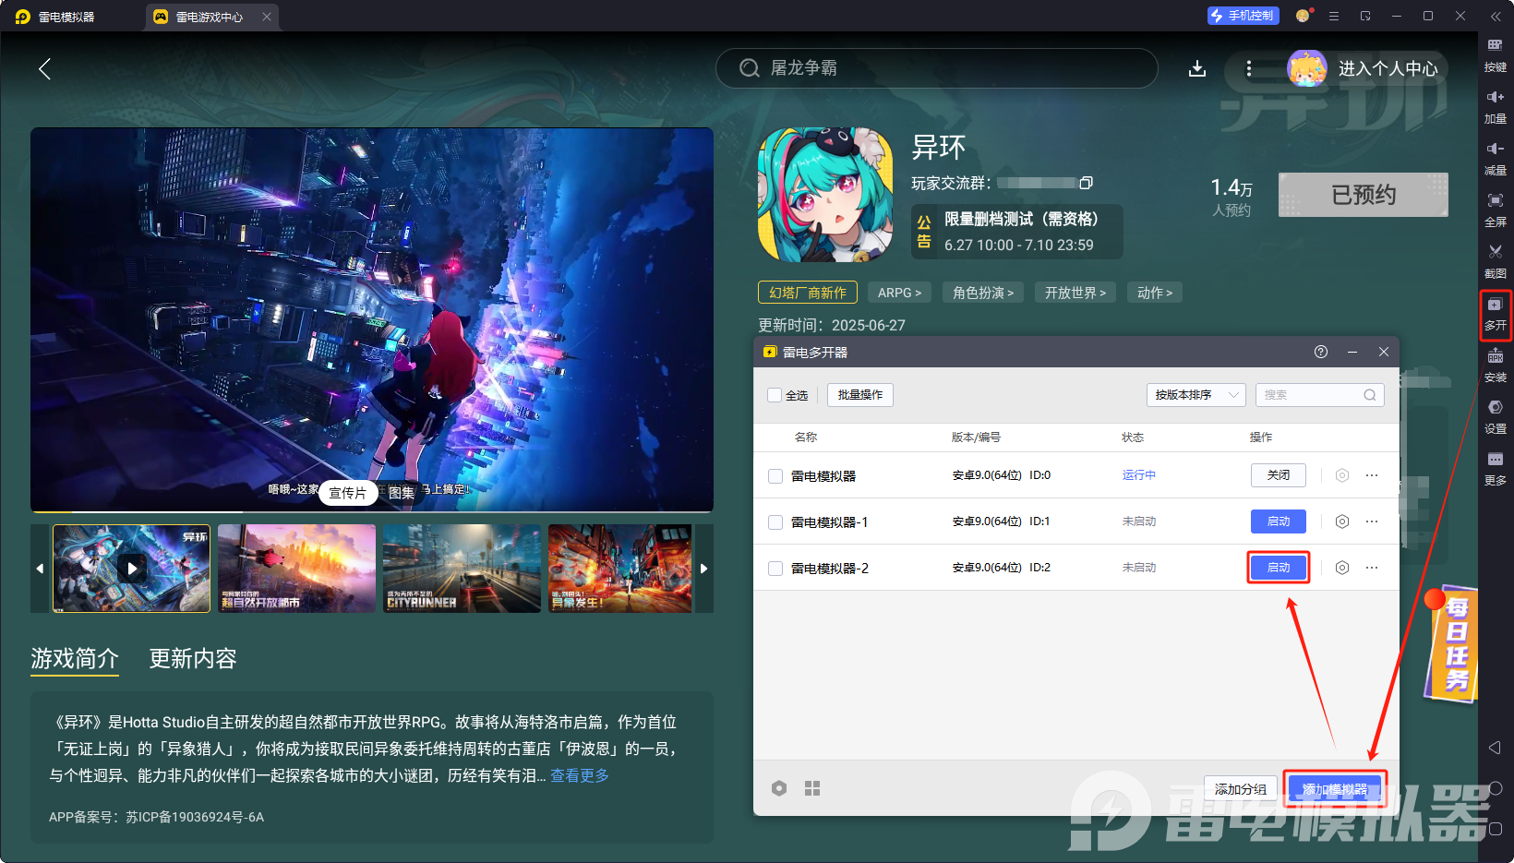This screenshot has height=863, width=1514.
Task: Open settings gear for 雷电模拟器-1
Action: click(1342, 521)
